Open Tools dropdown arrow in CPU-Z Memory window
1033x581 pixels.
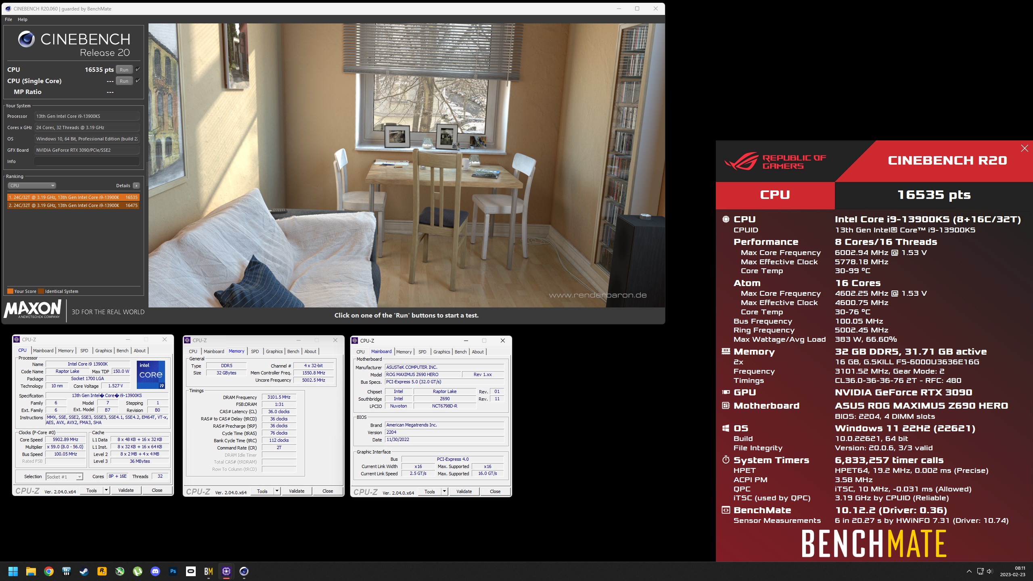tap(277, 491)
